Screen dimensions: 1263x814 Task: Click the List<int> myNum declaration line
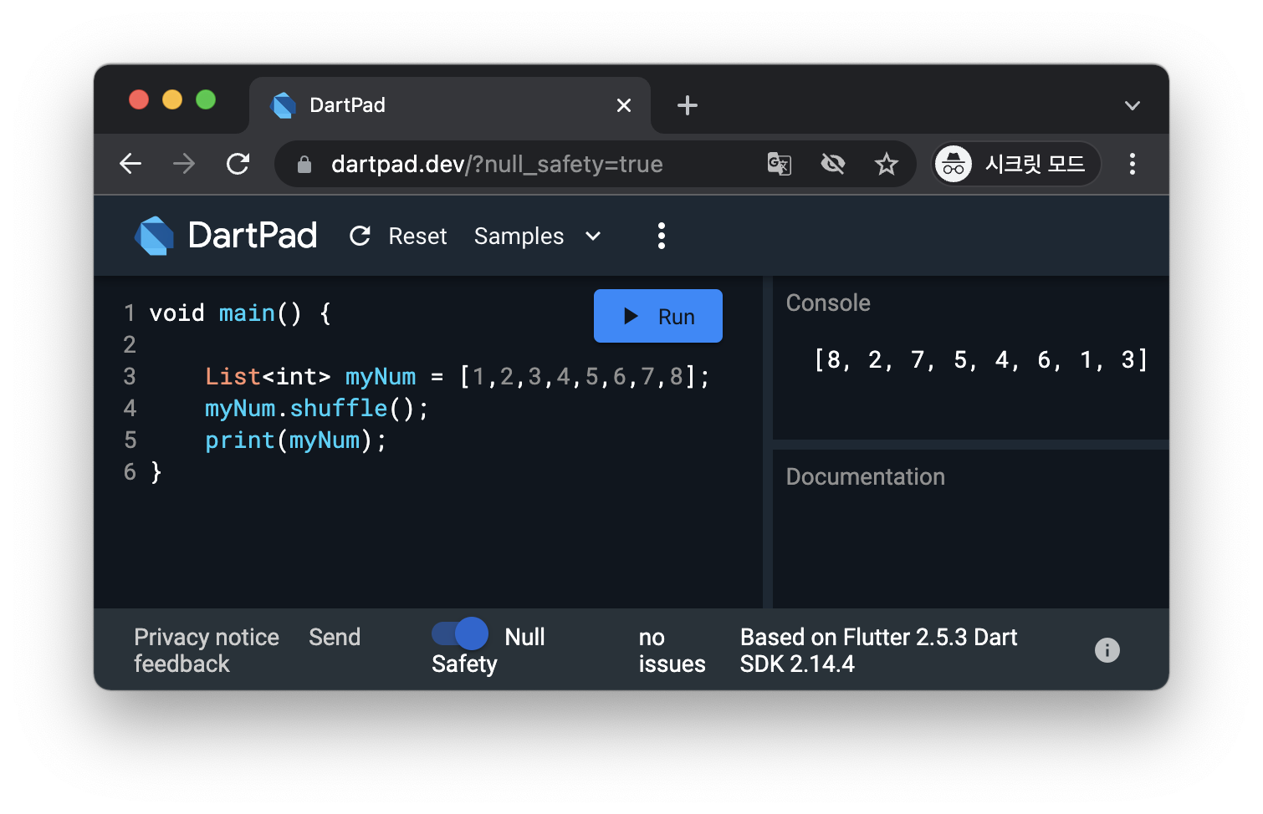457,377
